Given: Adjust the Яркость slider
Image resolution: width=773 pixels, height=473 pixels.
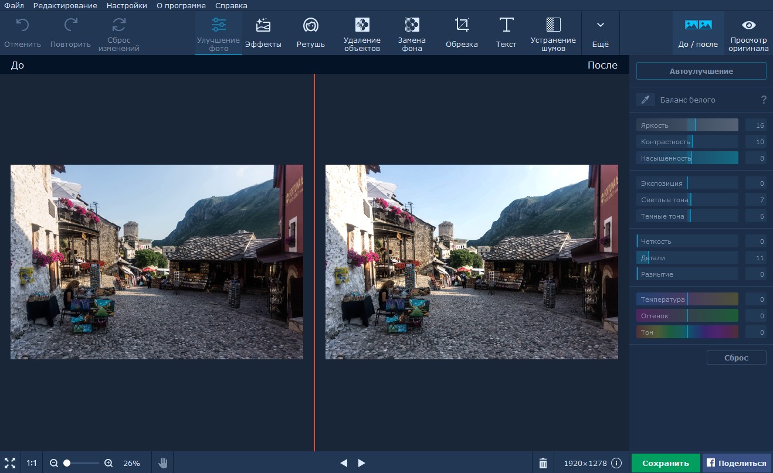Looking at the screenshot, I should 687,125.
